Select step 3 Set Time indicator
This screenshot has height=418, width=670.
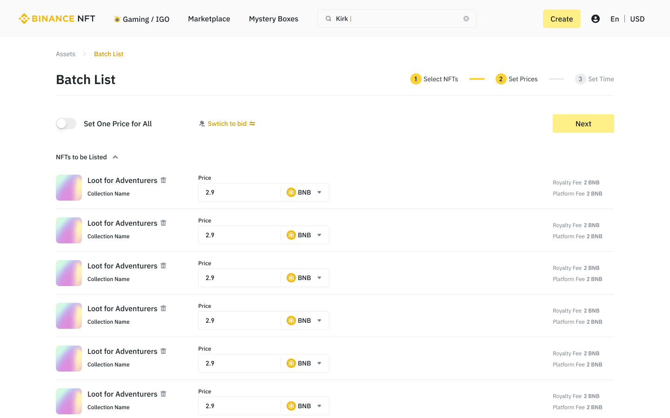coord(595,79)
